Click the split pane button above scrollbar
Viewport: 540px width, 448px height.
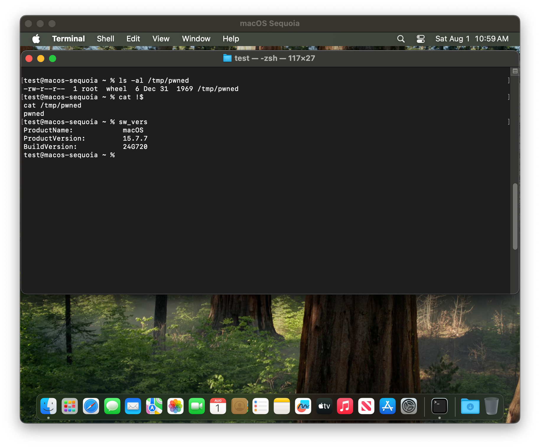(x=515, y=71)
